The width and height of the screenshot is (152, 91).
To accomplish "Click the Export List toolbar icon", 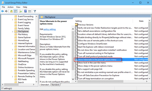I will pos(20,11).
